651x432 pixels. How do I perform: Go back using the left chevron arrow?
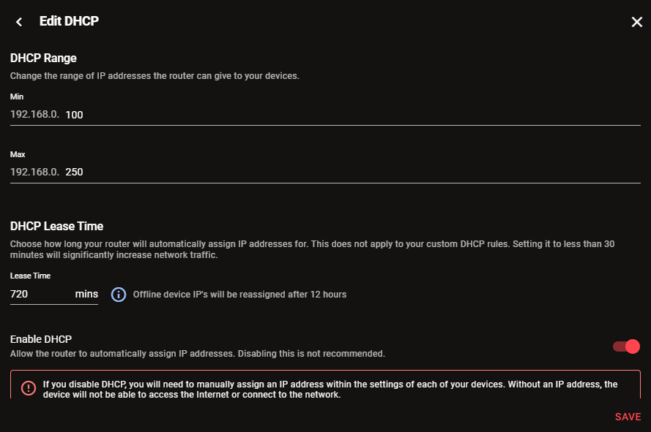pos(19,22)
